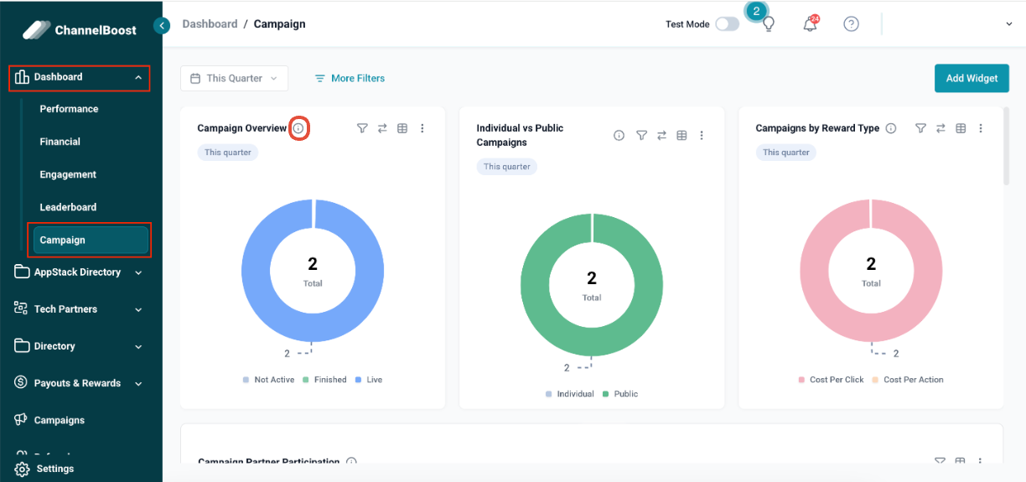
Task: Go to the Performance dashboard page
Action: coord(69,109)
